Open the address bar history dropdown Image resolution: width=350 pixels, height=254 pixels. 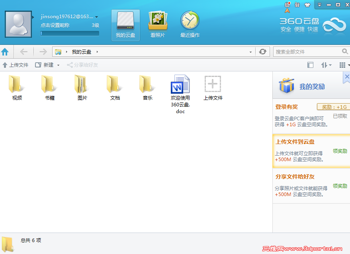(251, 52)
